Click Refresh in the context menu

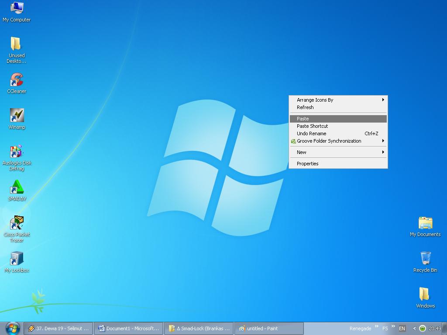click(x=338, y=107)
